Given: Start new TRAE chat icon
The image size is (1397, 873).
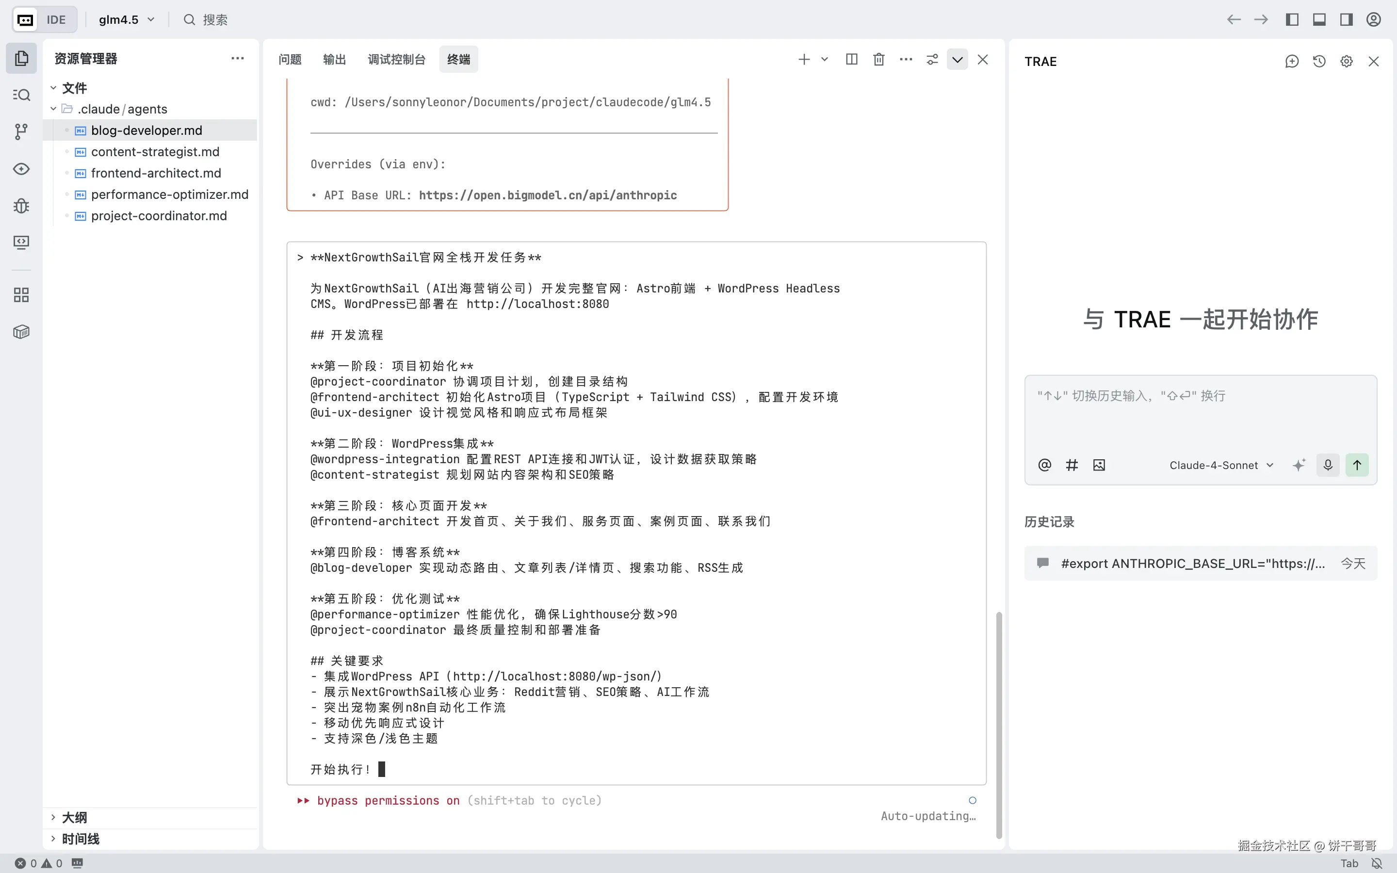Looking at the screenshot, I should pos(1292,61).
